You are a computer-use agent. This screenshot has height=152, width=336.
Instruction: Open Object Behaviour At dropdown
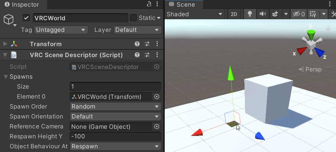click(x=116, y=146)
